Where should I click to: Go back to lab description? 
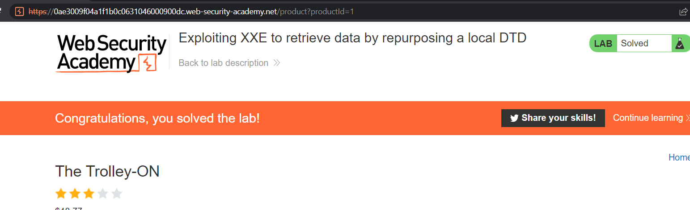click(x=223, y=63)
